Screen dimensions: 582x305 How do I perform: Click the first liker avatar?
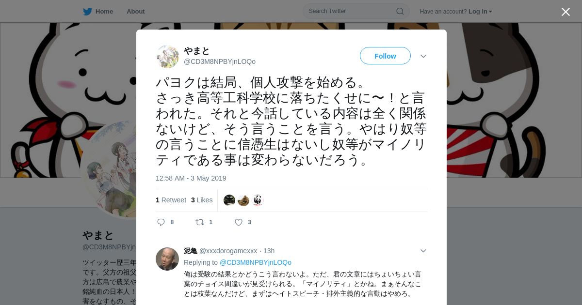pyautogui.click(x=229, y=200)
